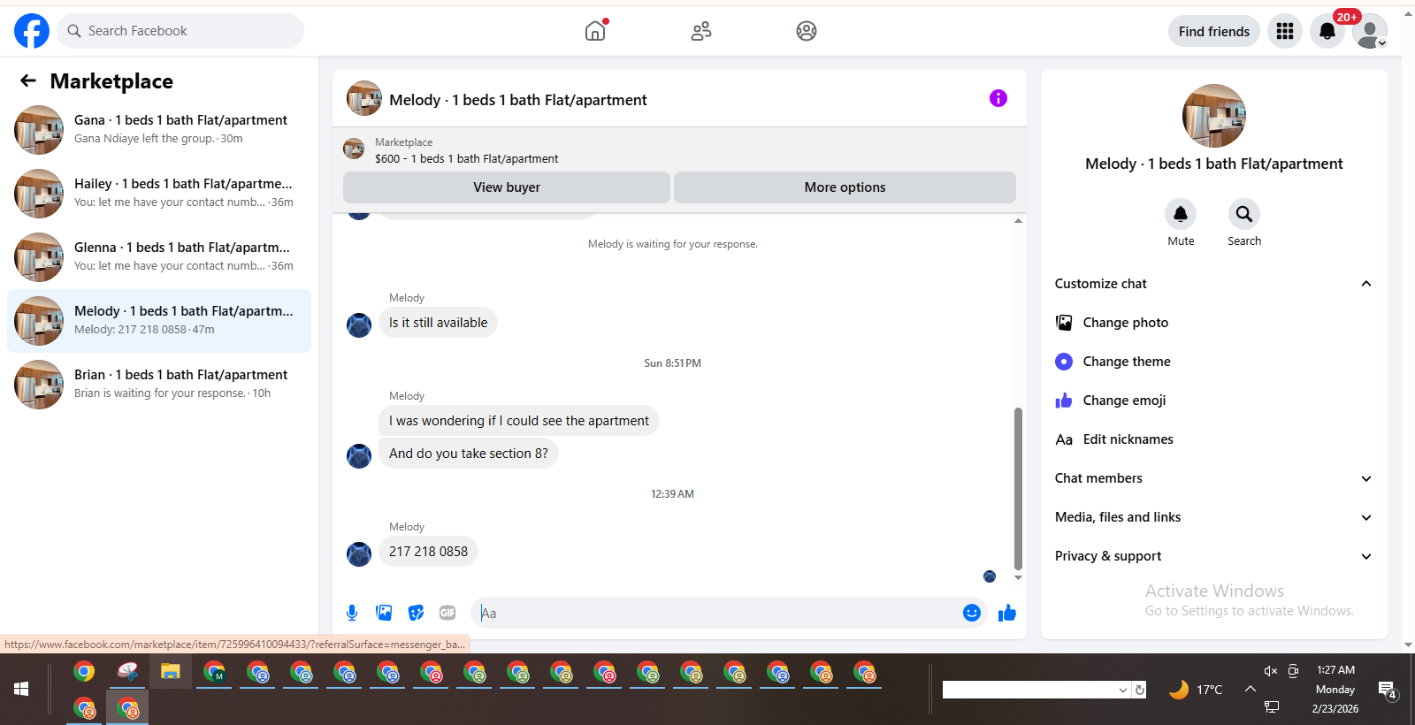Screen dimensions: 1415x725
Task: Click the Change photo icon
Action: click(x=1064, y=323)
